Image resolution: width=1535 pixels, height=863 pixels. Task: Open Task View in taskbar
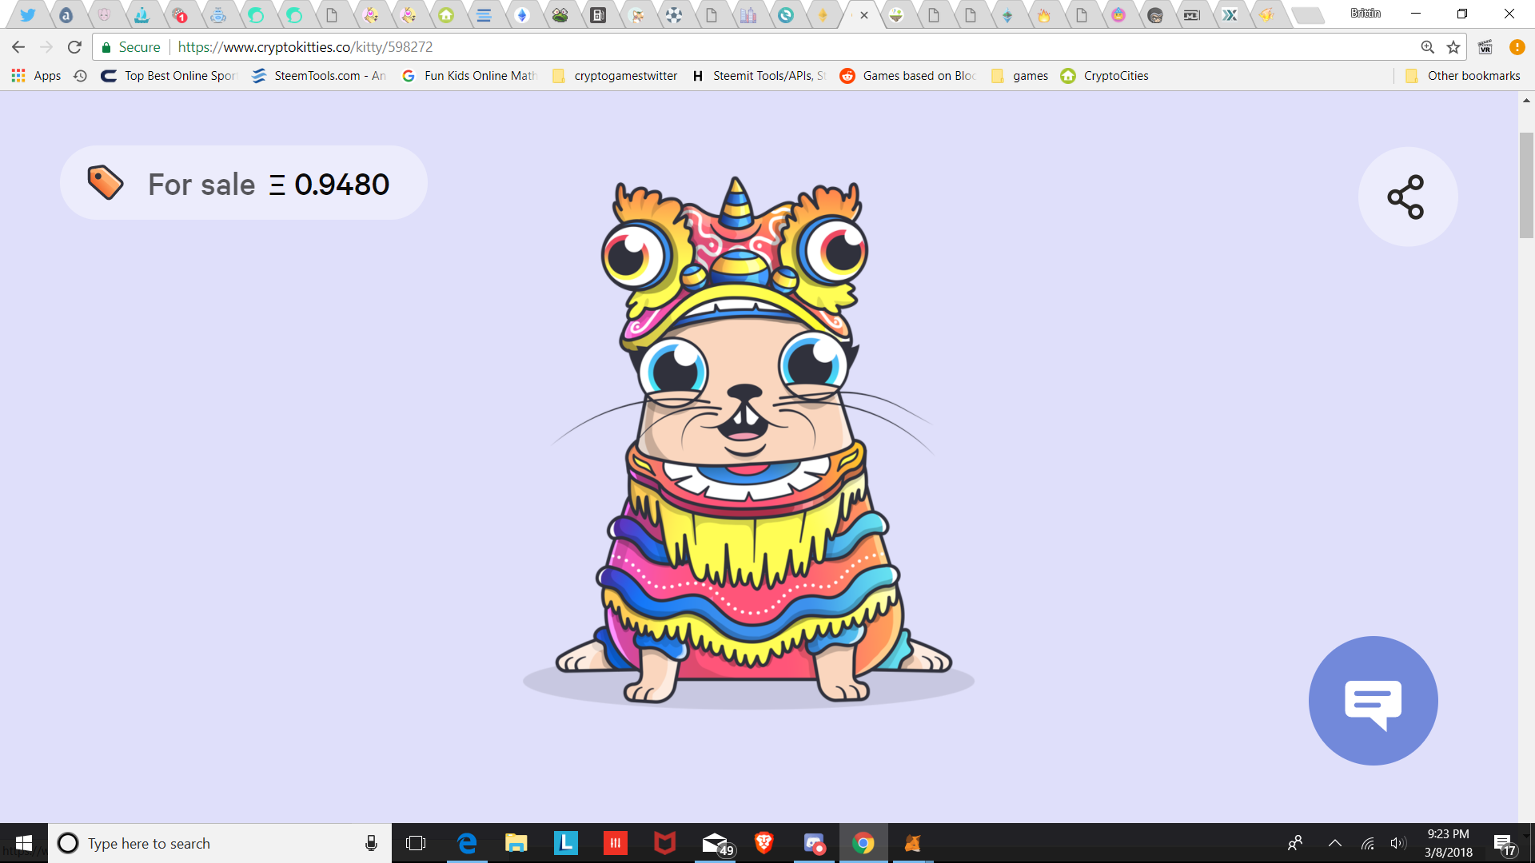(x=416, y=843)
